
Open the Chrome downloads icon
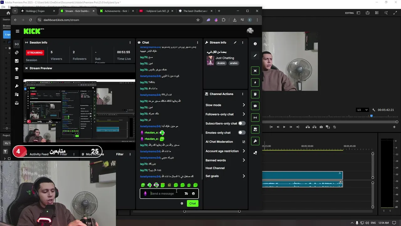pyautogui.click(x=235, y=20)
